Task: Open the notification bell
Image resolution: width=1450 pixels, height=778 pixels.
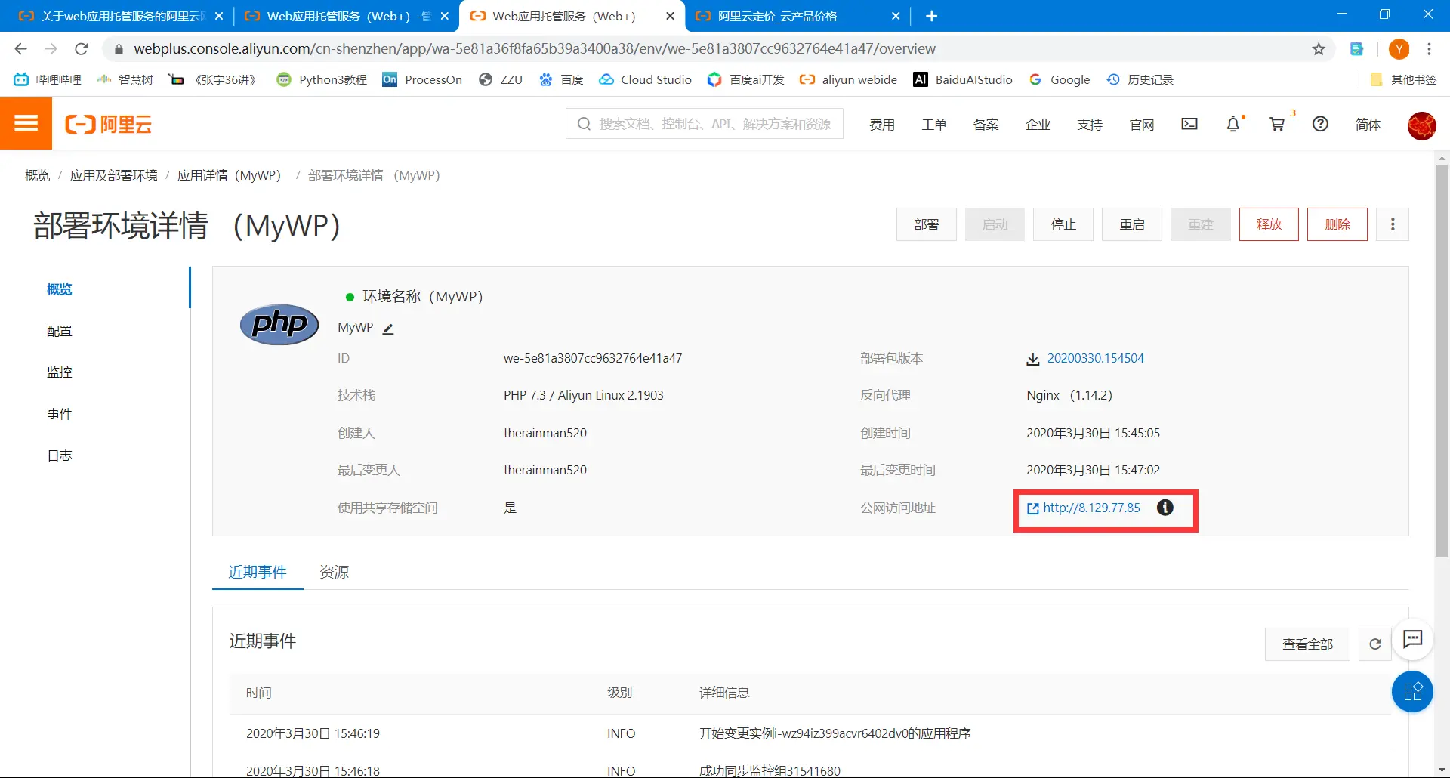Action: point(1233,124)
